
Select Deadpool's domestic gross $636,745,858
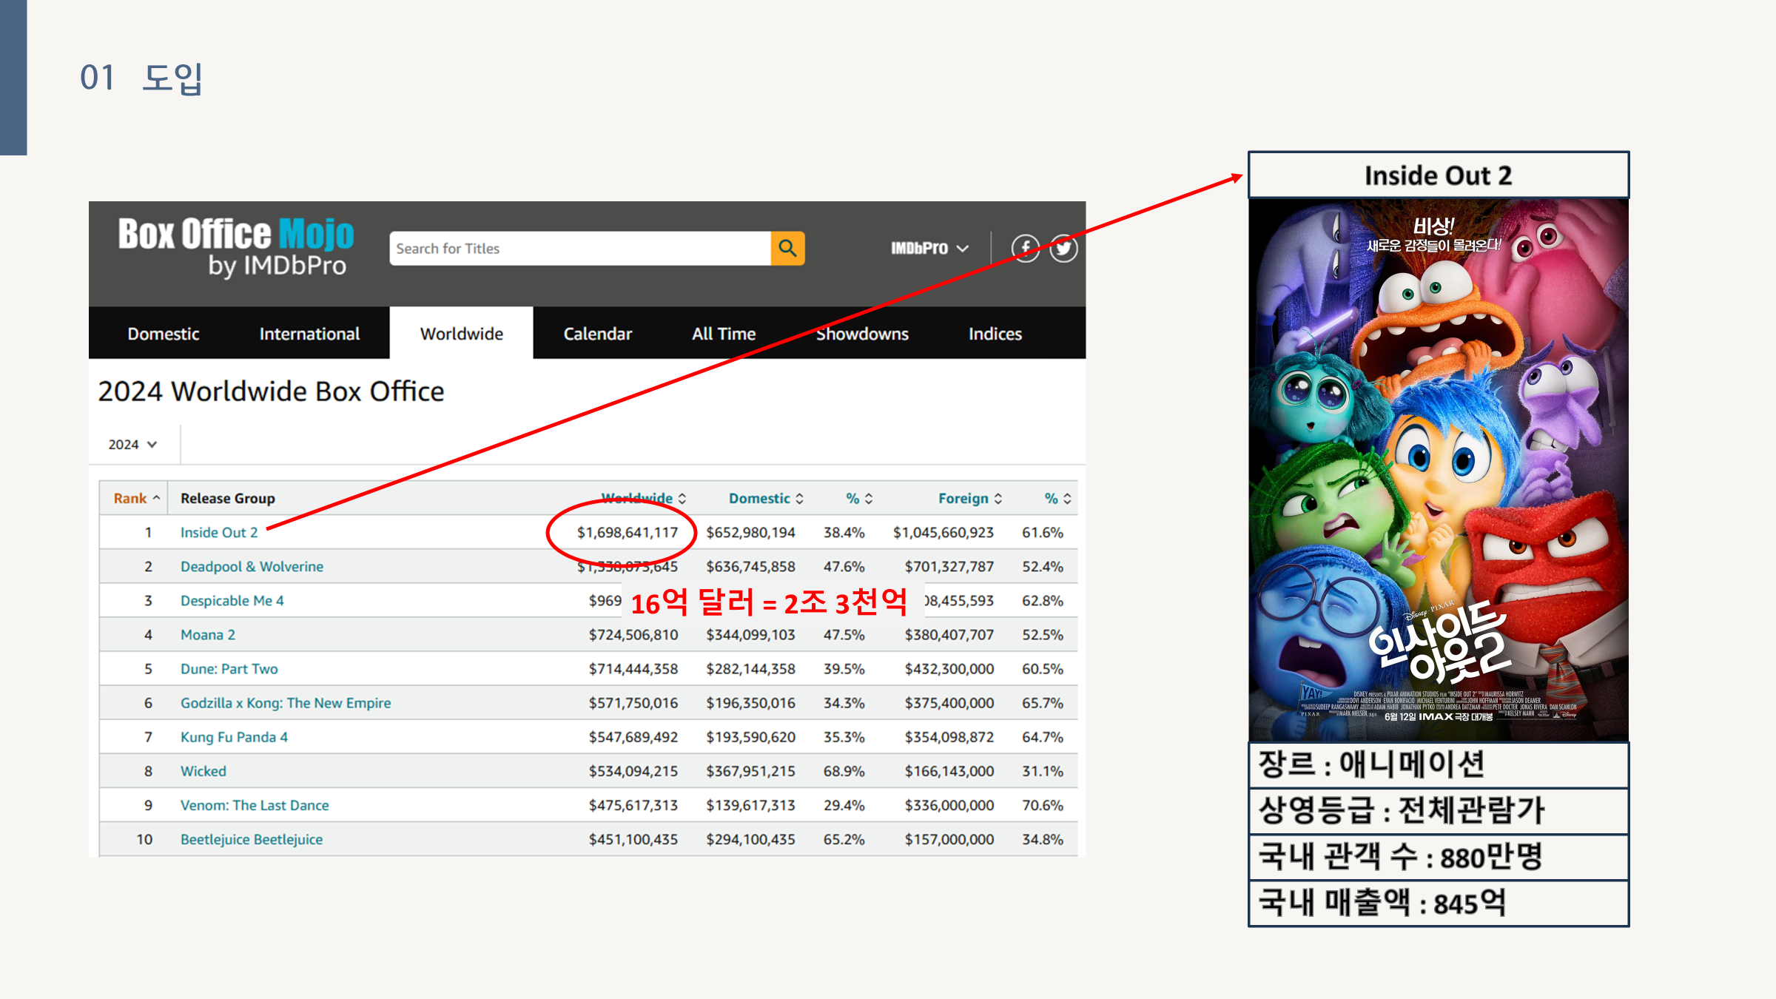point(750,566)
